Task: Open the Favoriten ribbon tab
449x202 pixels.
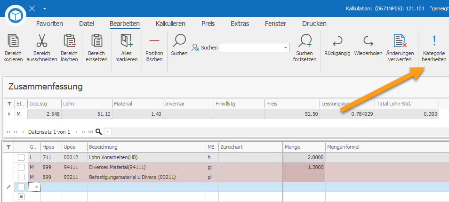Action: (x=49, y=24)
